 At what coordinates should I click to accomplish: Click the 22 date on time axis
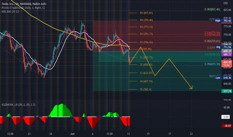click(x=191, y=134)
